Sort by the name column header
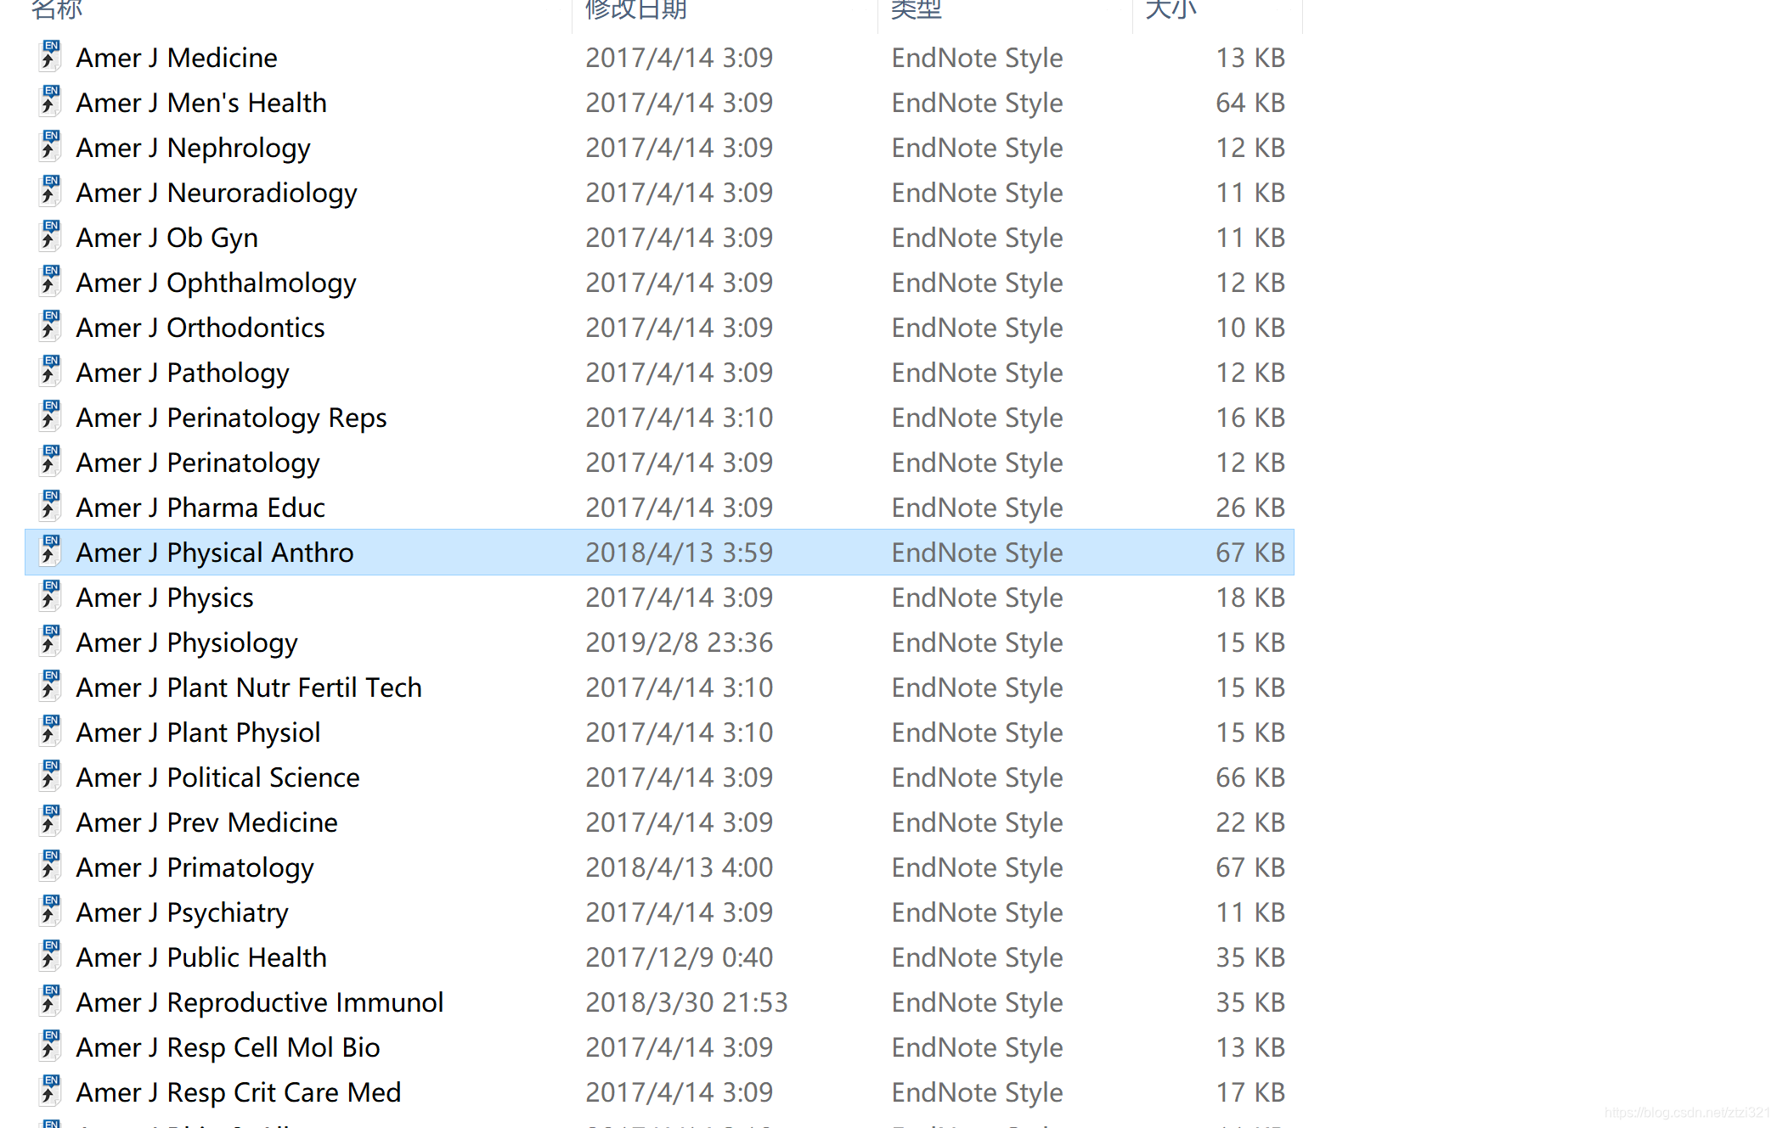 (56, 9)
